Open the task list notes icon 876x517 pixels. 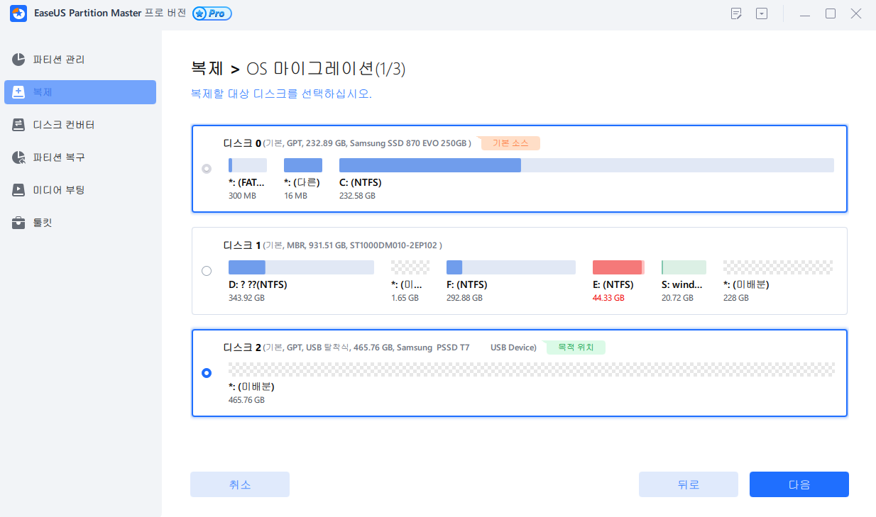[736, 13]
